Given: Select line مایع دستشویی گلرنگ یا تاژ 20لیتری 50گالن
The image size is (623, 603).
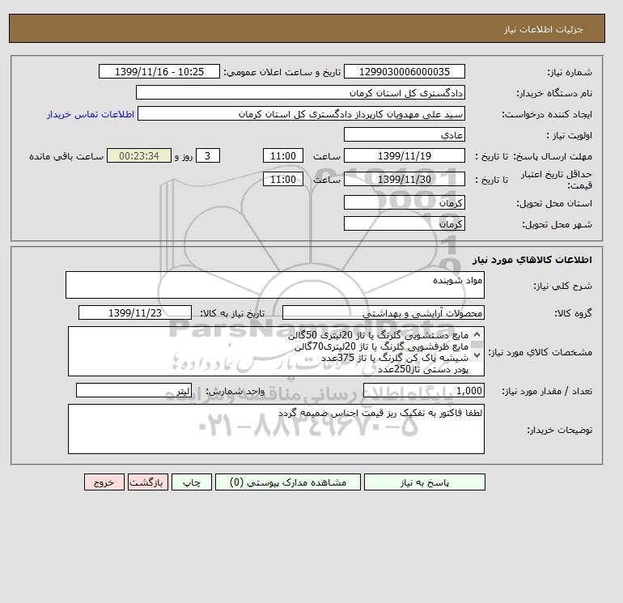Looking at the screenshot, I should (x=379, y=335).
